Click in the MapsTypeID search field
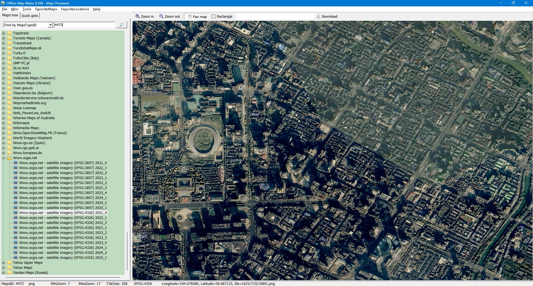 (x=84, y=25)
